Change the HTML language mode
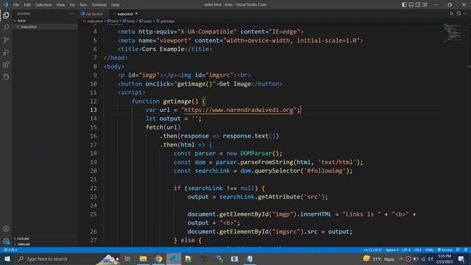 coord(429,250)
